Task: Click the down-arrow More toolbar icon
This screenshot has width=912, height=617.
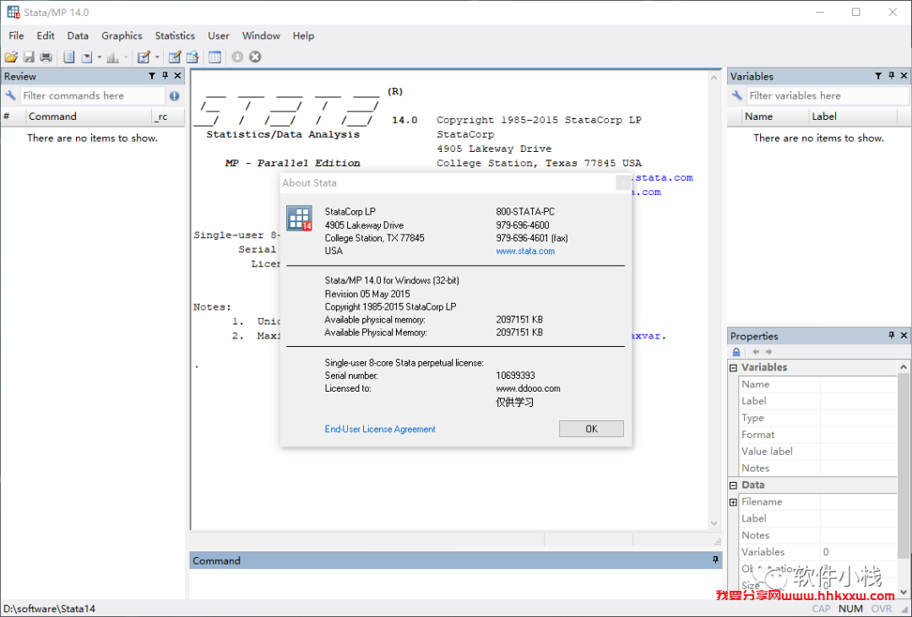Action: [x=237, y=57]
